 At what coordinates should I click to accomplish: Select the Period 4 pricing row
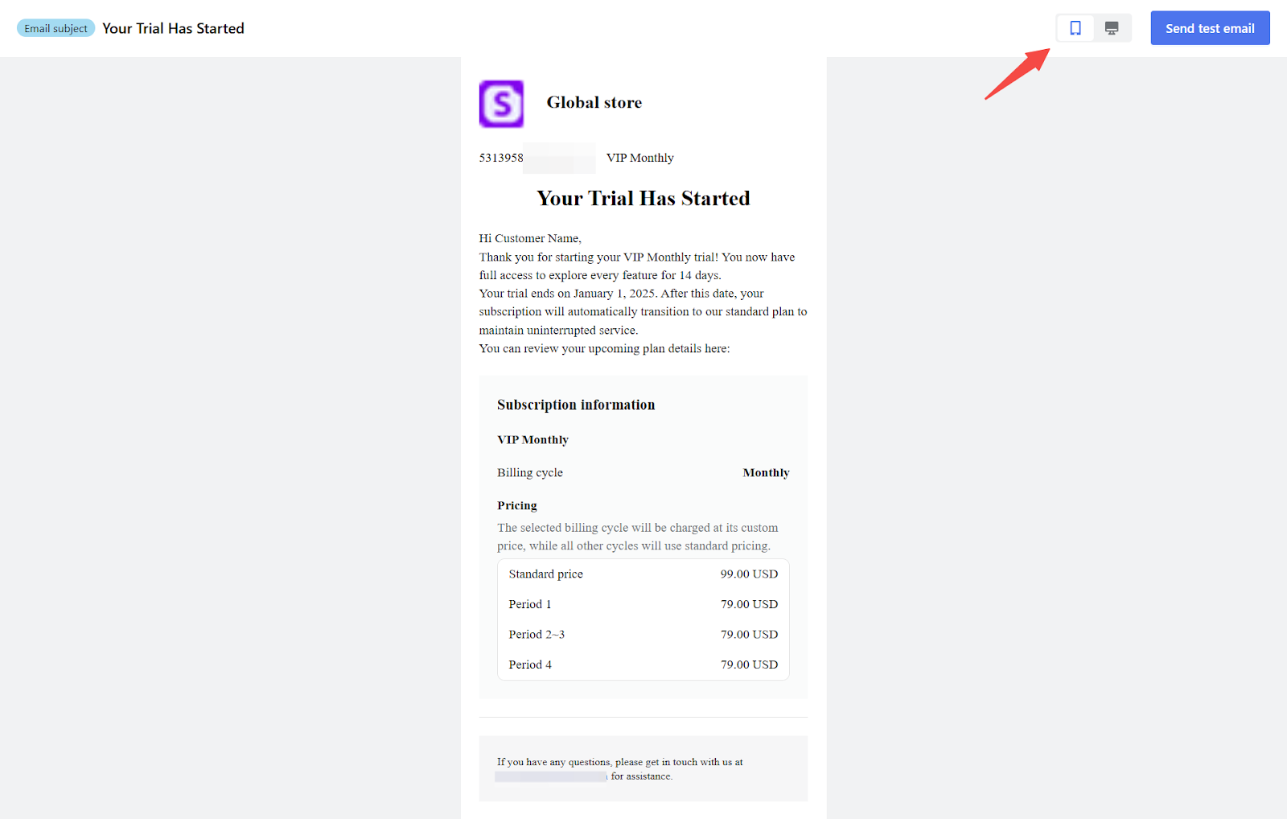coord(643,665)
